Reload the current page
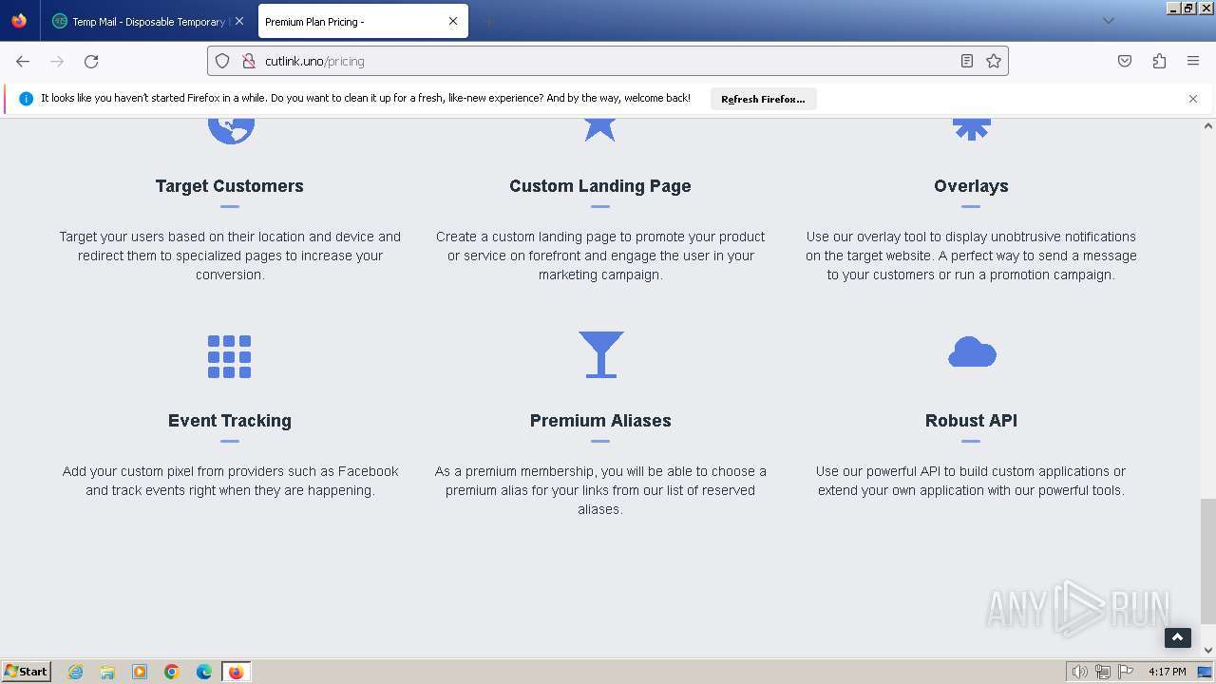This screenshot has width=1216, height=684. (x=91, y=61)
